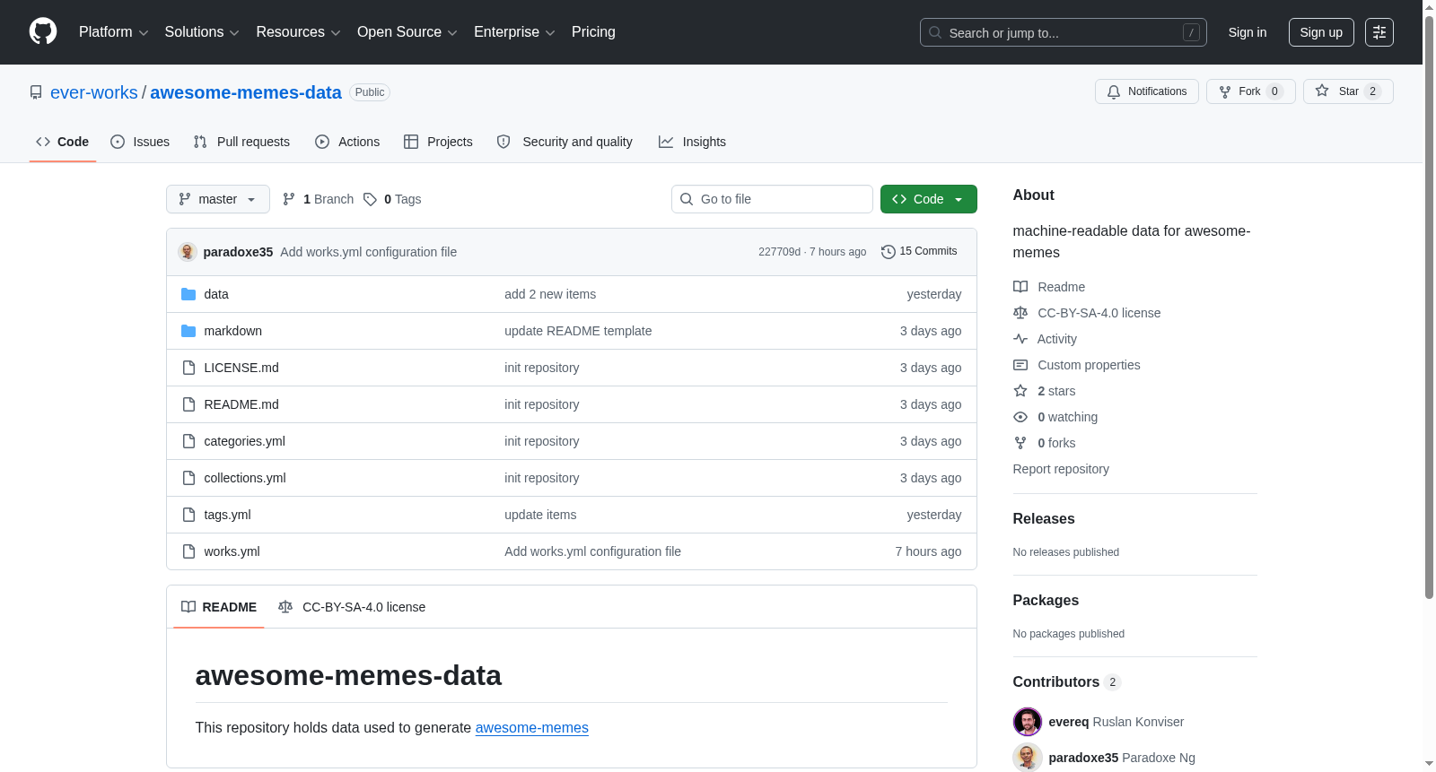Open the Contributors heading link

1066,682
